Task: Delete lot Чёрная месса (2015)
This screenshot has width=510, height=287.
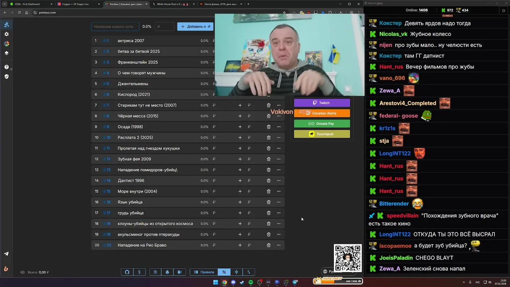Action: click(269, 116)
